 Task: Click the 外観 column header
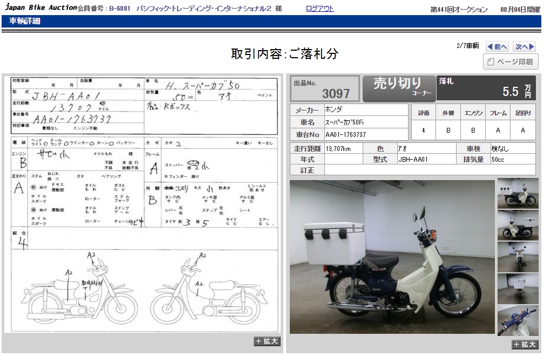coord(448,113)
